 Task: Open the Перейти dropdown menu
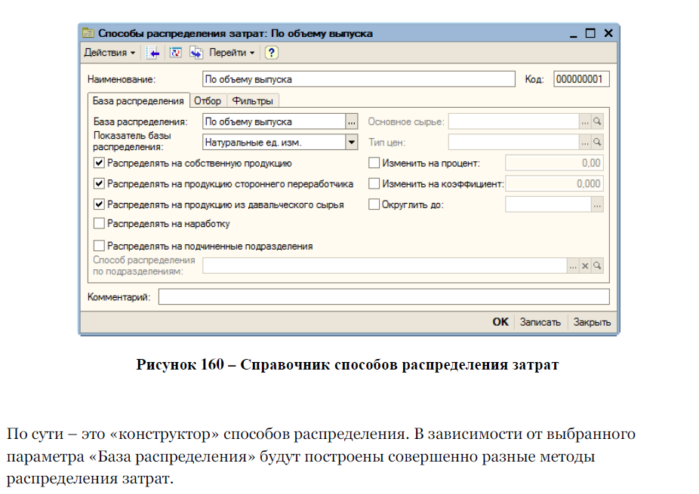(x=232, y=53)
